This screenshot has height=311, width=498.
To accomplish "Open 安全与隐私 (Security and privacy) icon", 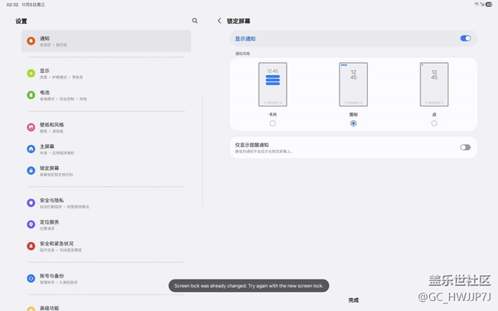I will pyautogui.click(x=31, y=203).
